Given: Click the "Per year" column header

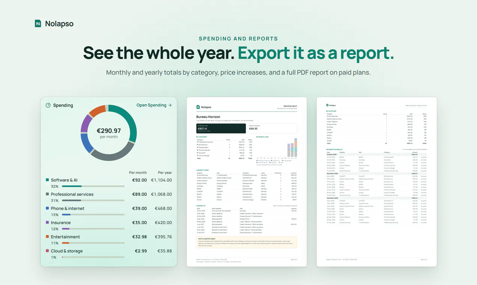Looking at the screenshot, I should pos(165,172).
